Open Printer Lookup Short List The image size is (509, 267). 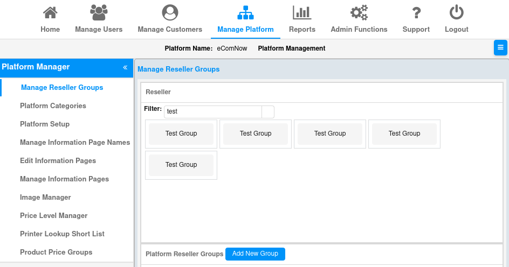point(62,234)
